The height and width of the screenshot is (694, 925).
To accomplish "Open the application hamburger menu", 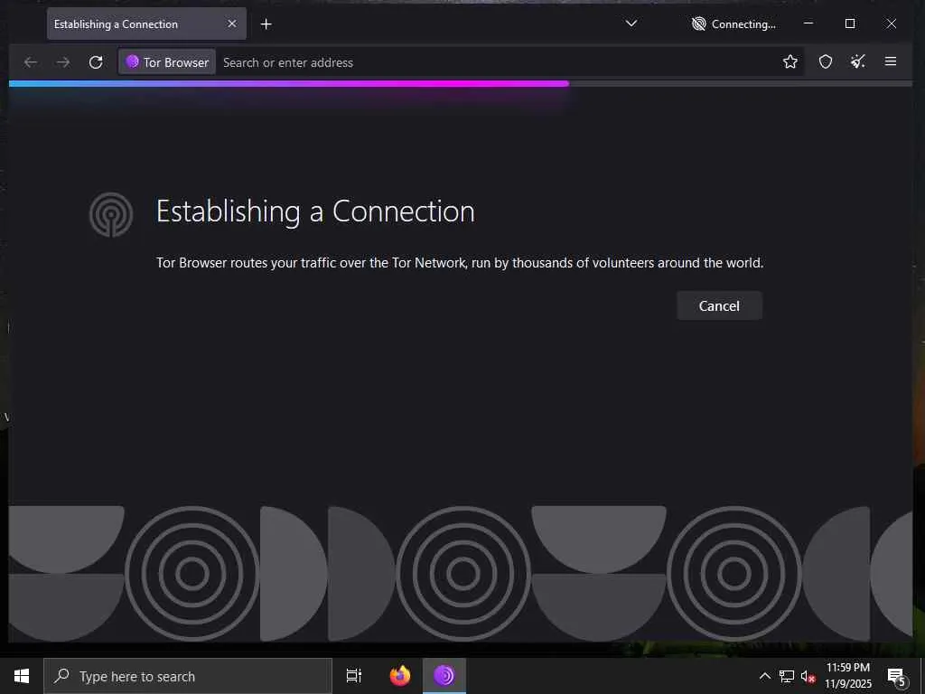I will pos(890,61).
